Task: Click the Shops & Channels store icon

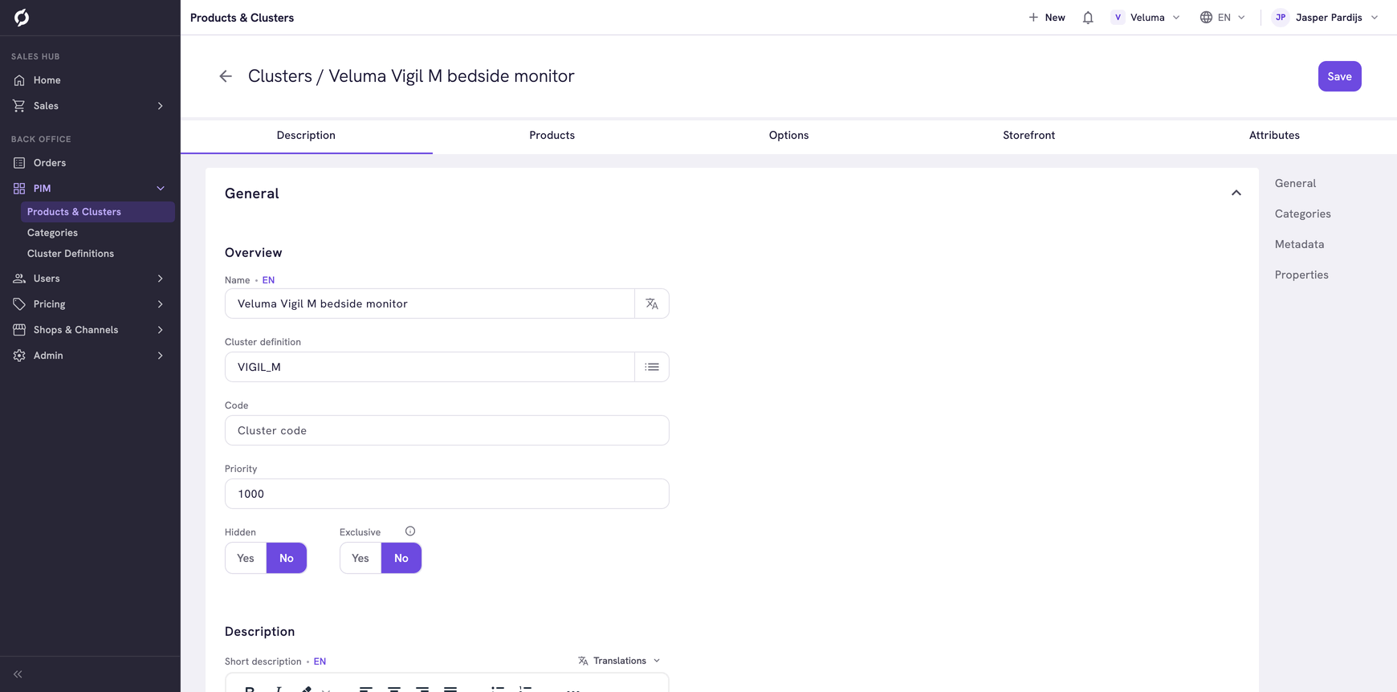Action: point(19,330)
